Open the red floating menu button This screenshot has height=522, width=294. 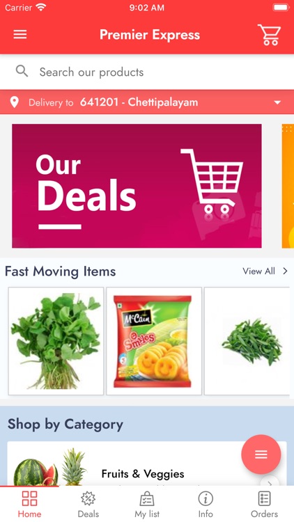pyautogui.click(x=261, y=454)
